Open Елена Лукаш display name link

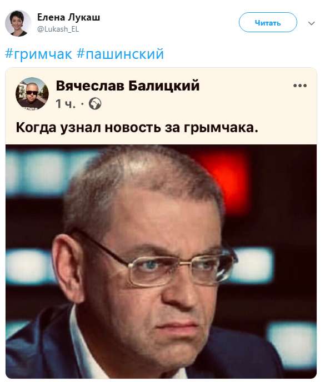click(68, 18)
